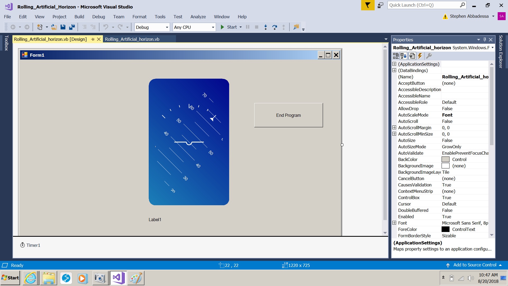Open the Properties object selector dropdown
Viewport: 508px width, 286px height.
point(492,48)
